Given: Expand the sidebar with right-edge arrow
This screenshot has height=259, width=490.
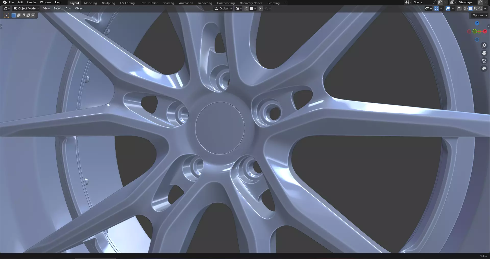Looking at the screenshot, I should coord(488,27).
